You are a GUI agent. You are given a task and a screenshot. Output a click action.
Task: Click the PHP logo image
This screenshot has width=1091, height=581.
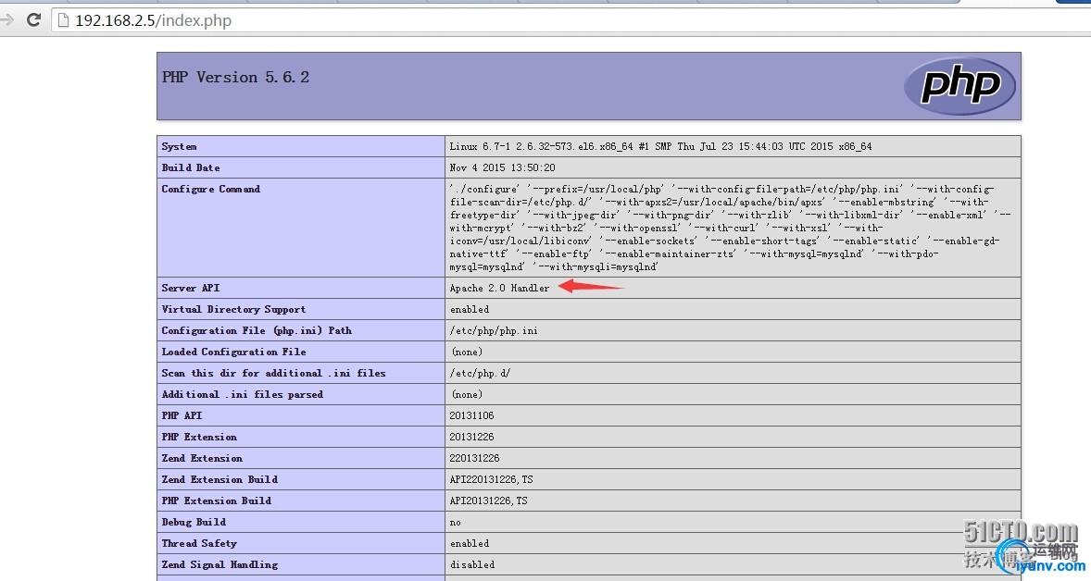959,86
